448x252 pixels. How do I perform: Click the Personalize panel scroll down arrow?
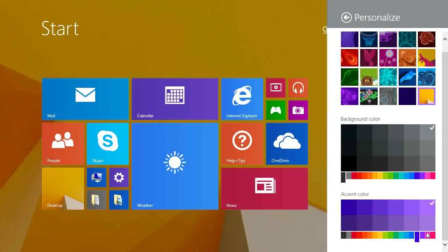pos(445,244)
